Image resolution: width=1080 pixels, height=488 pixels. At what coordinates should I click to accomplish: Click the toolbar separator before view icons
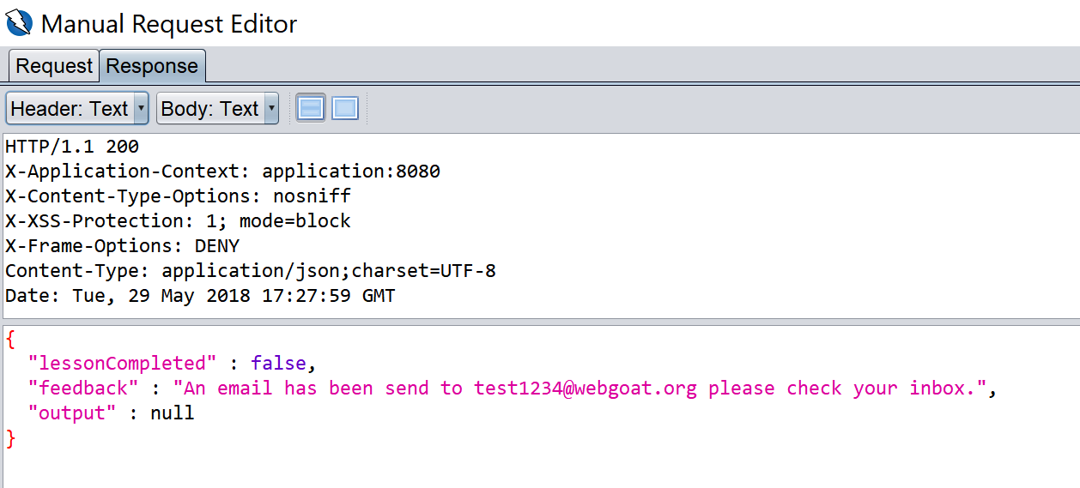point(288,109)
